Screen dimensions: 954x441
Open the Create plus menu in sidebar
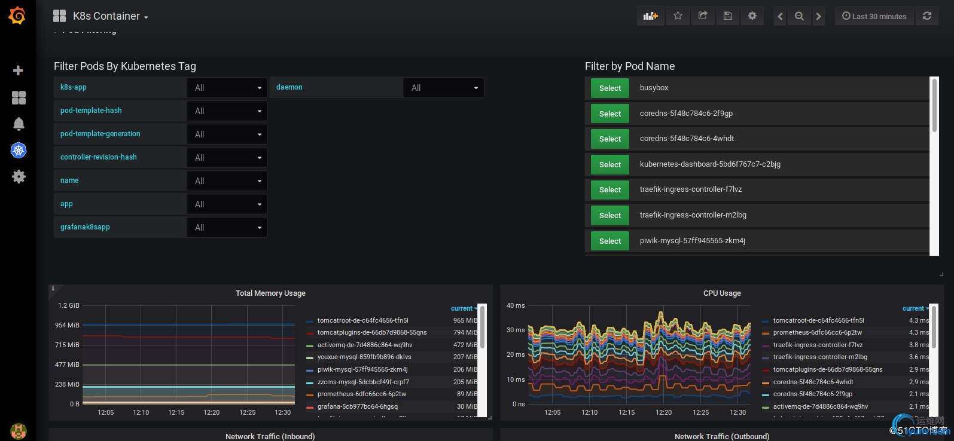point(19,71)
